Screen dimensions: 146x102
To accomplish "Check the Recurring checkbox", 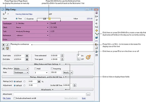I will point(52,68).
